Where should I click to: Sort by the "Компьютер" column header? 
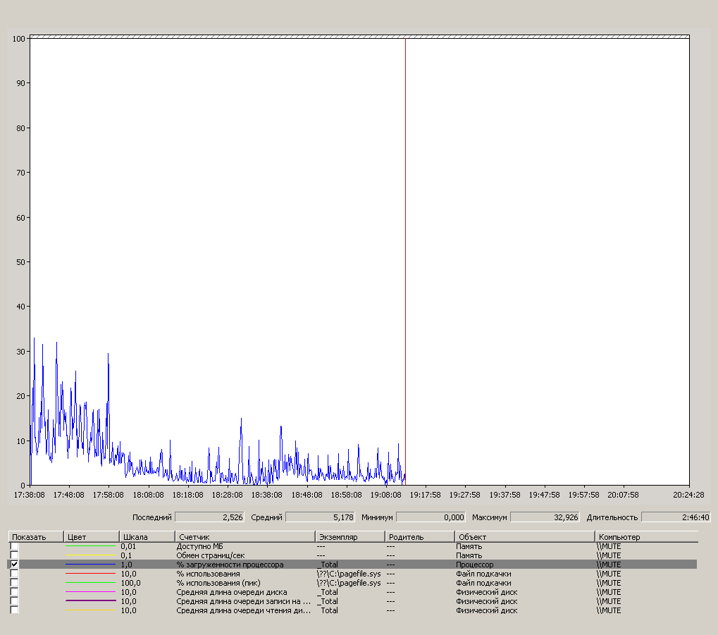point(646,537)
